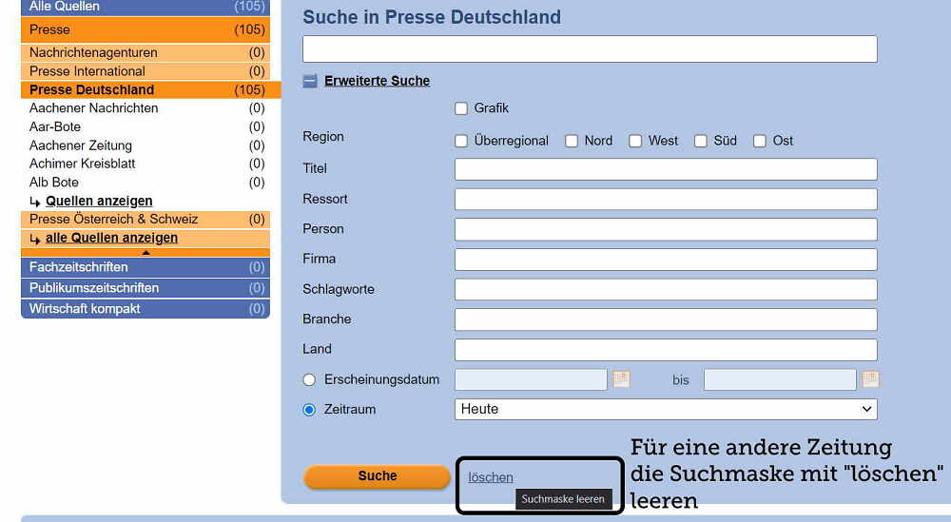Open the Nachrichtenagenturen source category
951x522 pixels.
[93, 52]
